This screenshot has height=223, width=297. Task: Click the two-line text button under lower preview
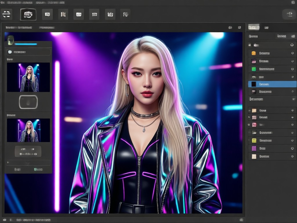28,152
